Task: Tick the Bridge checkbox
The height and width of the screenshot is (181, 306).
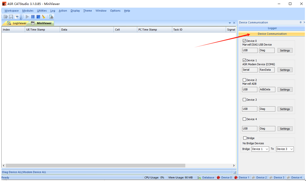Action: (x=245, y=138)
